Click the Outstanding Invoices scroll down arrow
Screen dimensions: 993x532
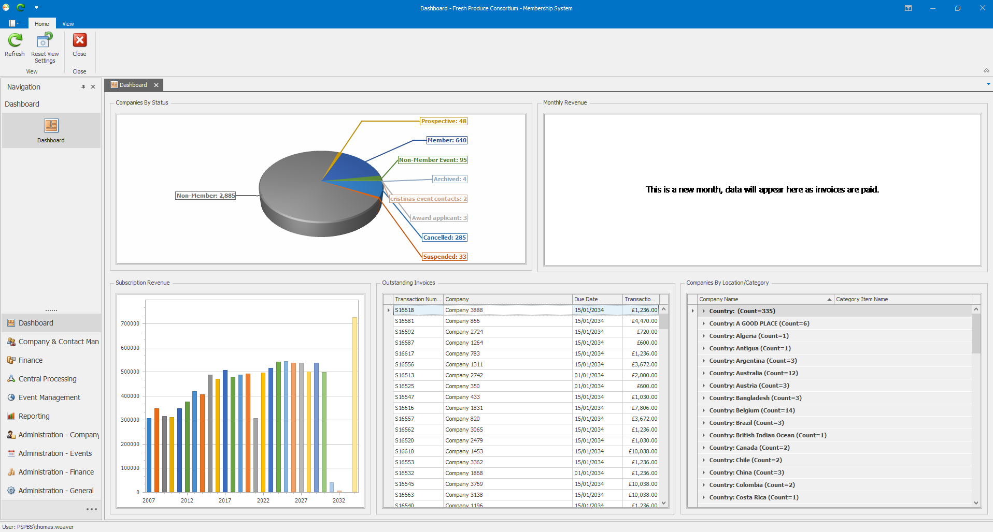point(663,503)
